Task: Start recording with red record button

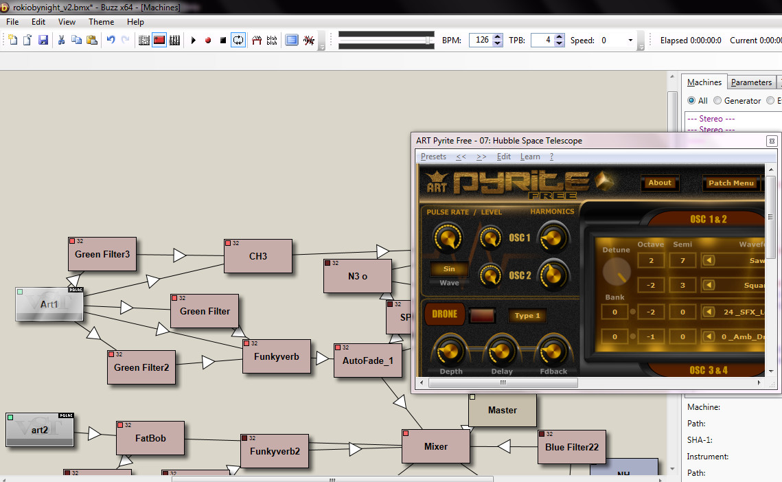Action: click(x=208, y=41)
